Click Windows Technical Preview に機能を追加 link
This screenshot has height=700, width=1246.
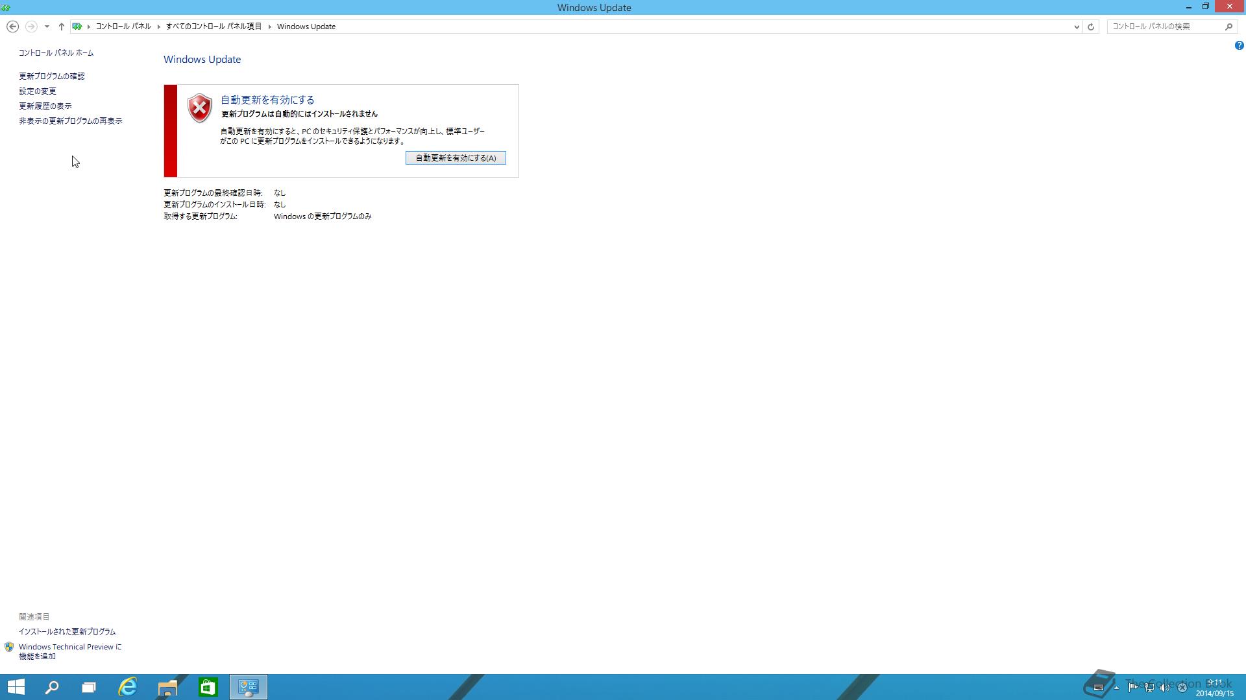coord(70,651)
